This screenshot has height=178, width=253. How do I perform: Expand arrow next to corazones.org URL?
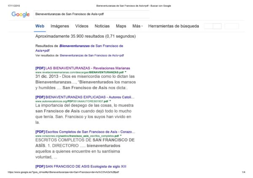121,136
